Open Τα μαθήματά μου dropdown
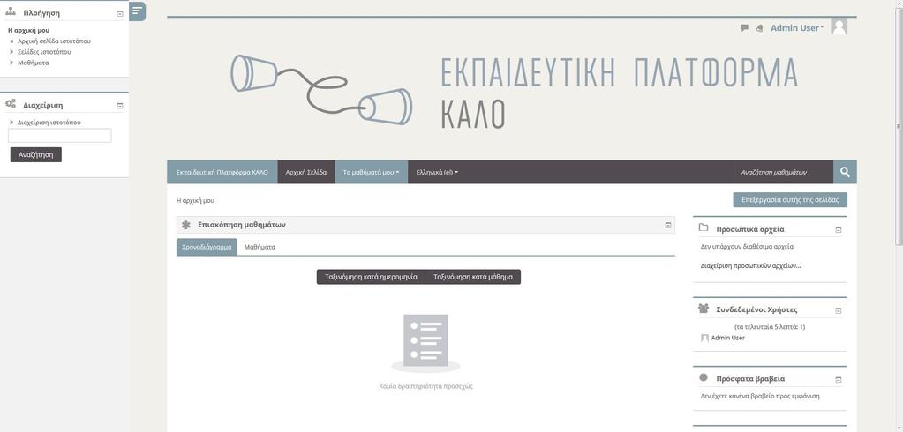Image resolution: width=903 pixels, height=432 pixels. pyautogui.click(x=372, y=172)
